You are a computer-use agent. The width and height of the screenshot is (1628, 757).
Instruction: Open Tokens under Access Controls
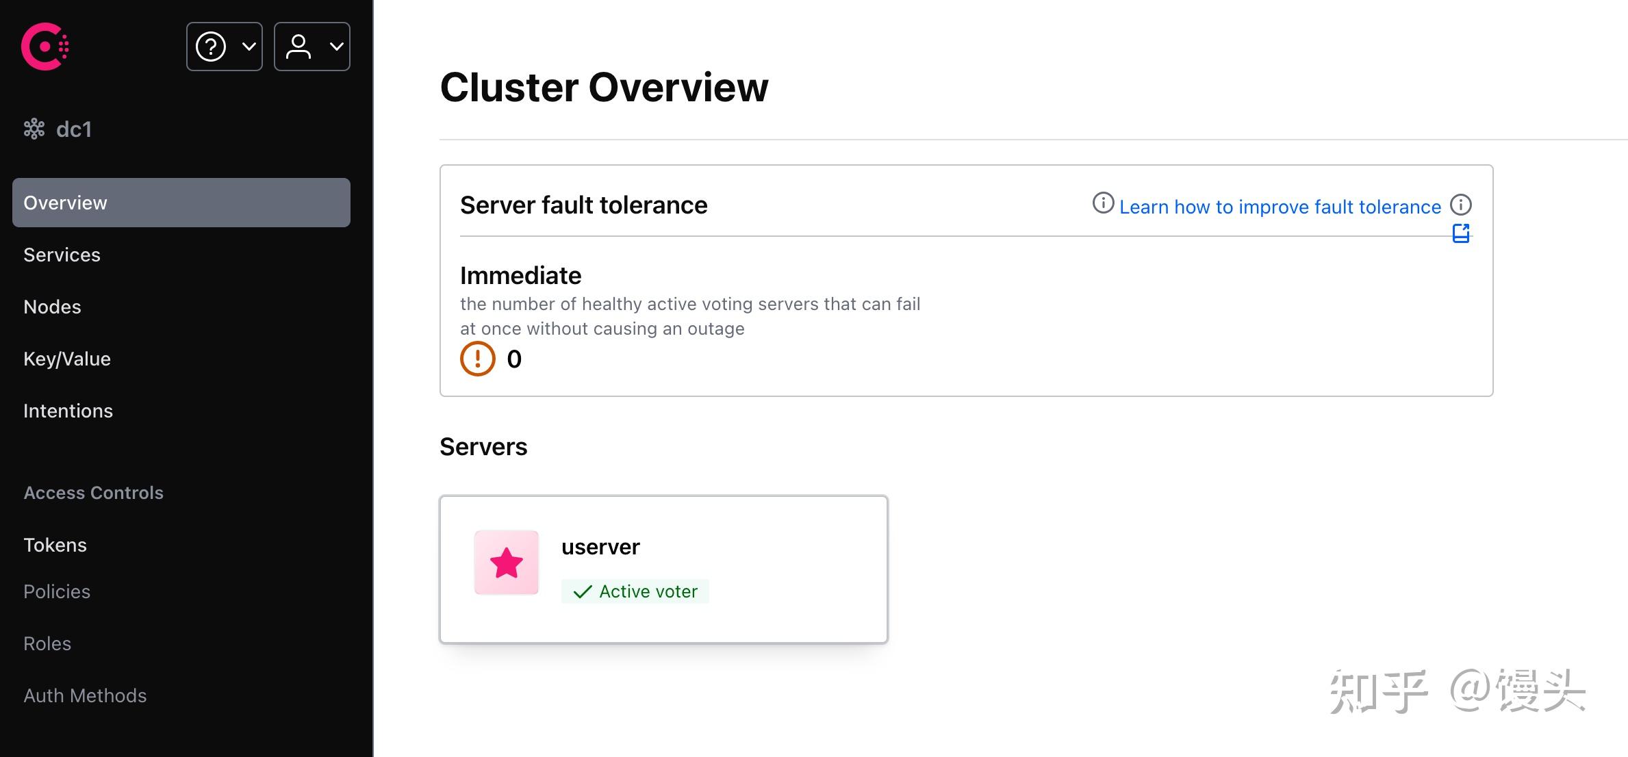tap(55, 545)
